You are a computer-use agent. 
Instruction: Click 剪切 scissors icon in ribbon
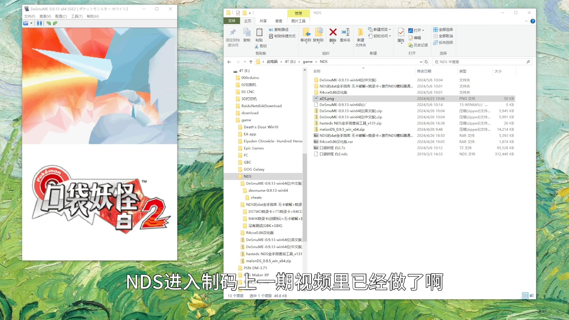pyautogui.click(x=257, y=46)
